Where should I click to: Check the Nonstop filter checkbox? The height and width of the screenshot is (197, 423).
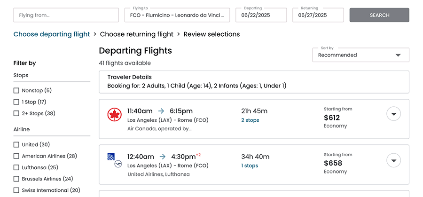pos(16,91)
